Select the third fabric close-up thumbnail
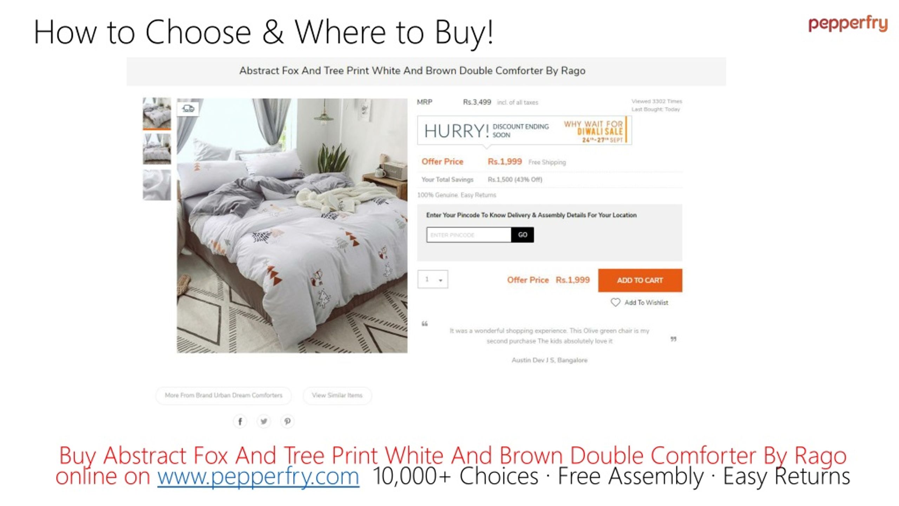The height and width of the screenshot is (506, 899). coord(157,185)
